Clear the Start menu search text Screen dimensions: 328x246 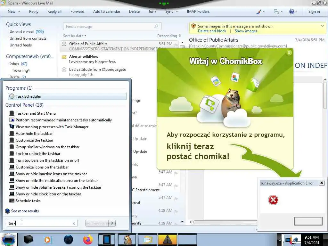pyautogui.click(x=74, y=223)
